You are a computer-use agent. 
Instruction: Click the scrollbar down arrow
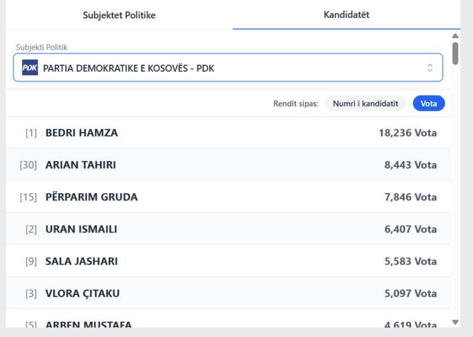(x=455, y=322)
